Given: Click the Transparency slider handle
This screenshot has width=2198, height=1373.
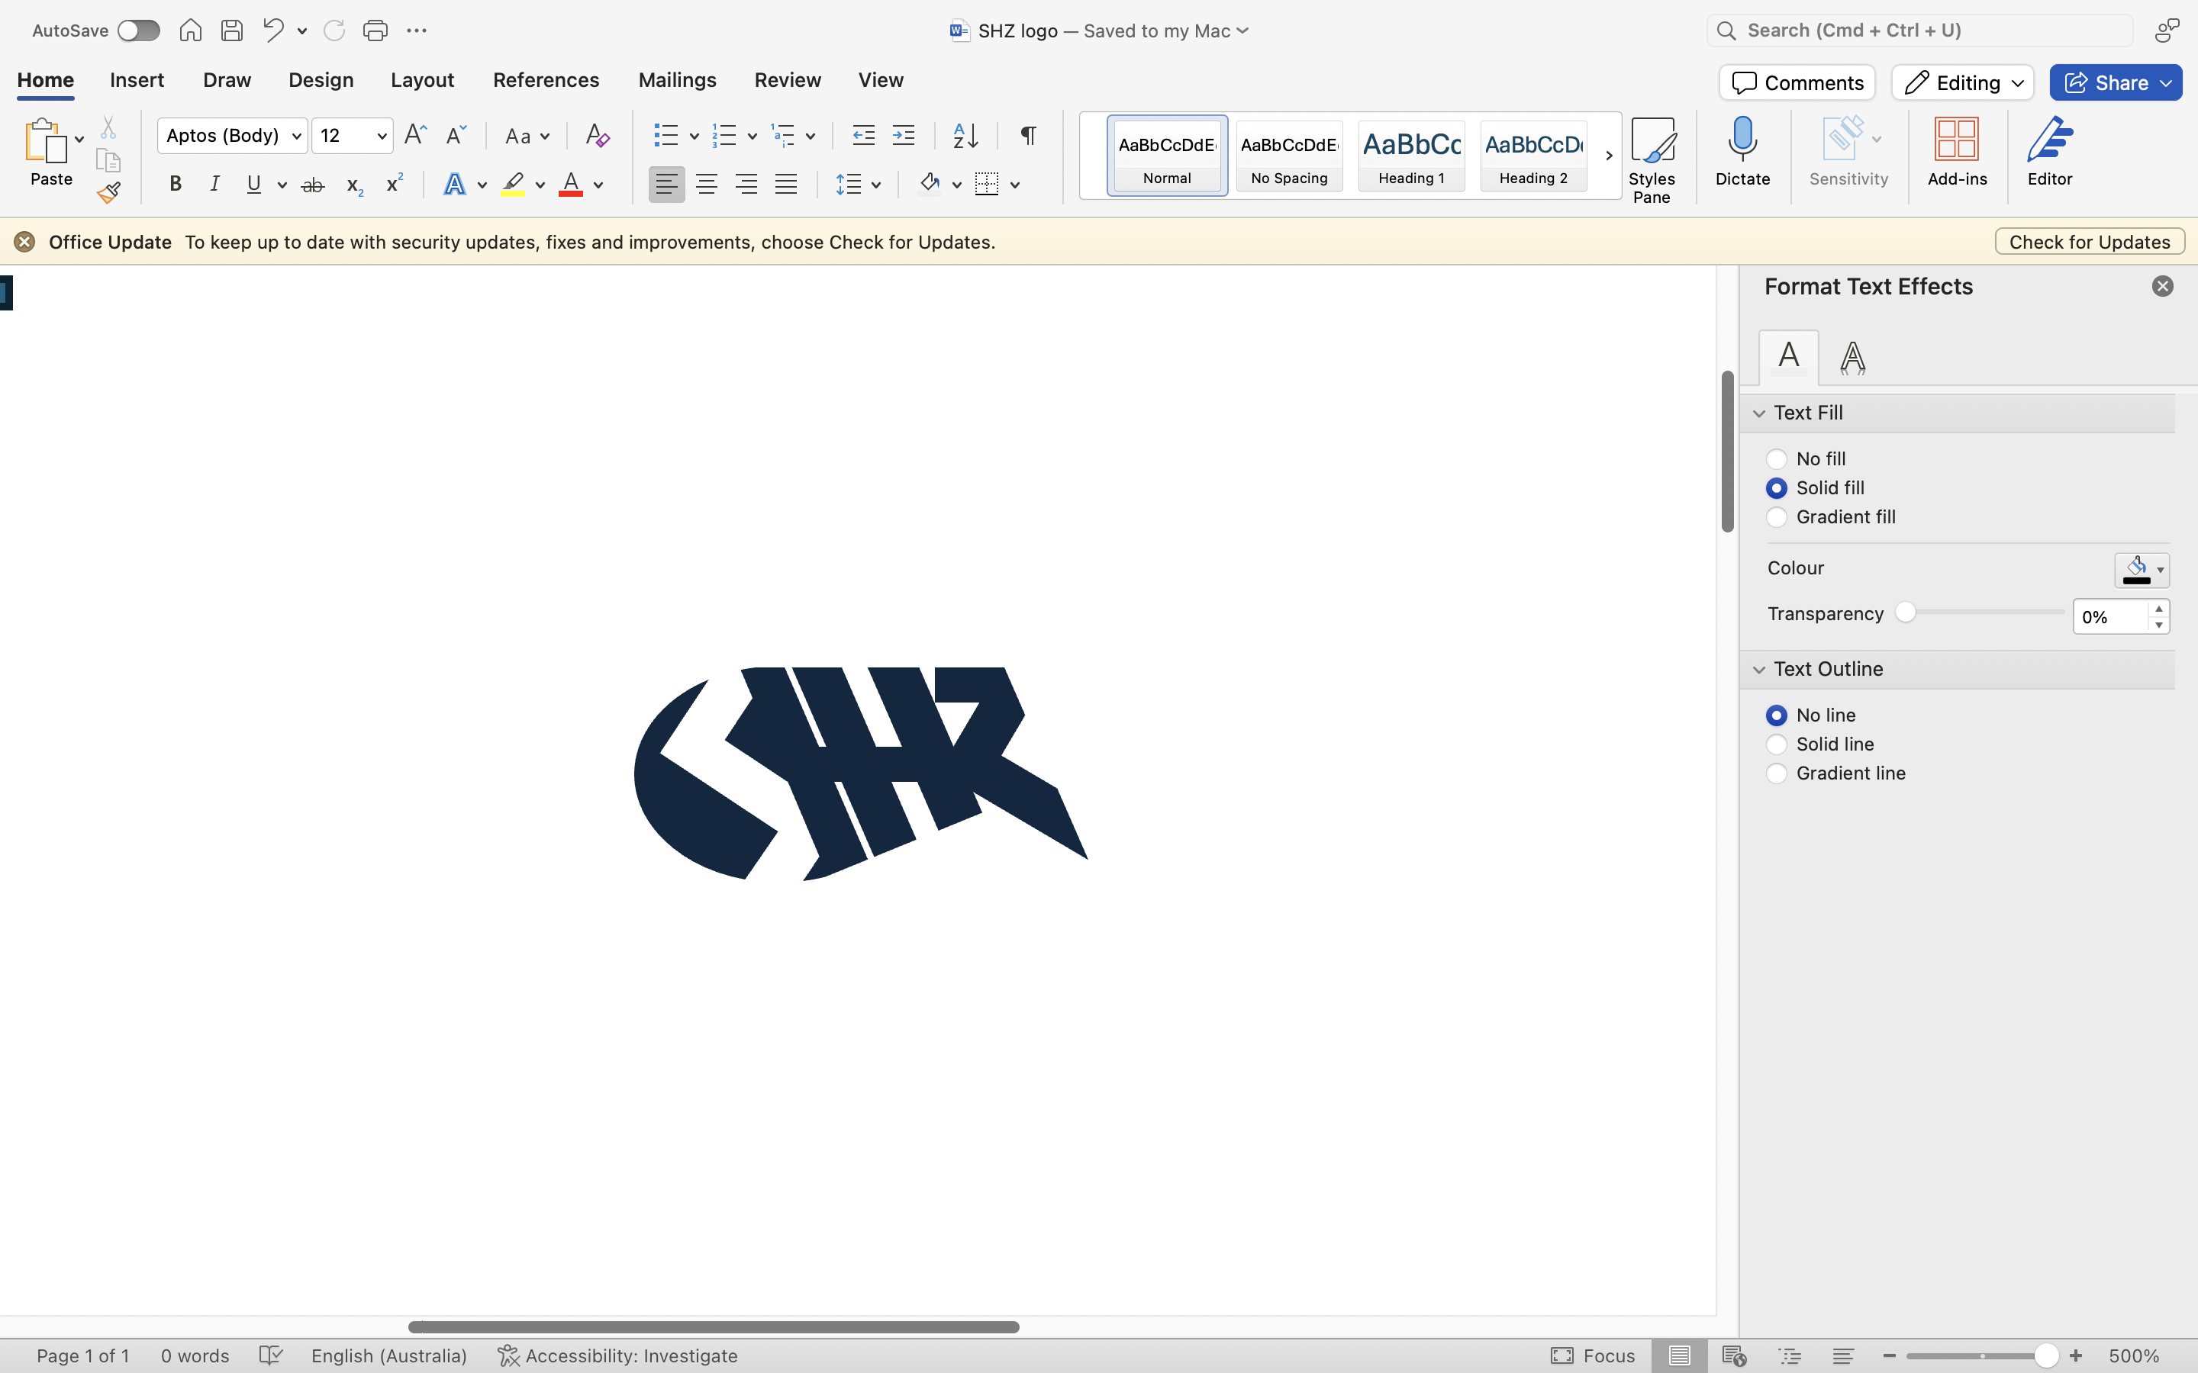Looking at the screenshot, I should (x=1906, y=613).
